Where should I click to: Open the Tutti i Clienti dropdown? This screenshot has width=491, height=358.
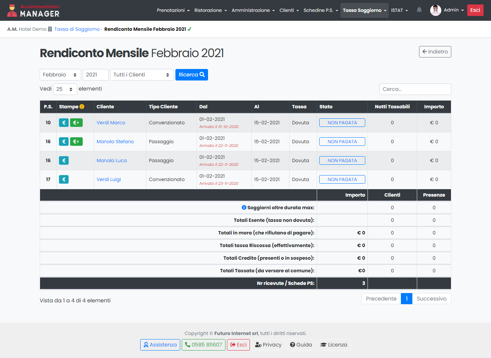pos(142,75)
